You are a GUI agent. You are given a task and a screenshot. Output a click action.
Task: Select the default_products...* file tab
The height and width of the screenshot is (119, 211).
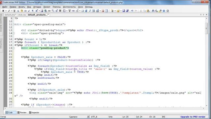click(x=38, y=15)
